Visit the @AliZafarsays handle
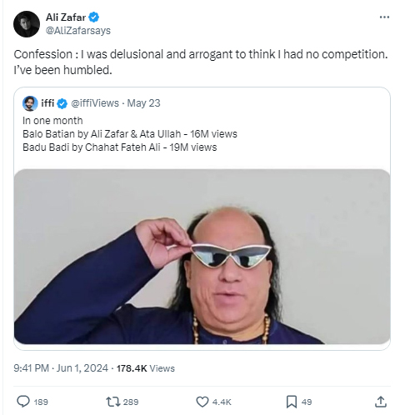 [78, 30]
